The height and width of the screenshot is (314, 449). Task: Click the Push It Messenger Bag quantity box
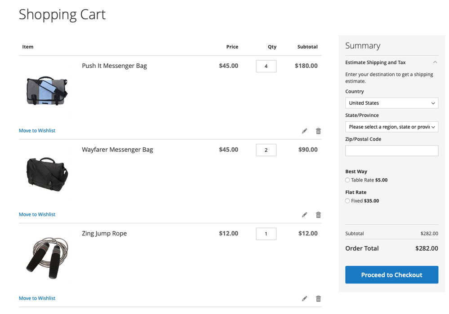point(266,66)
